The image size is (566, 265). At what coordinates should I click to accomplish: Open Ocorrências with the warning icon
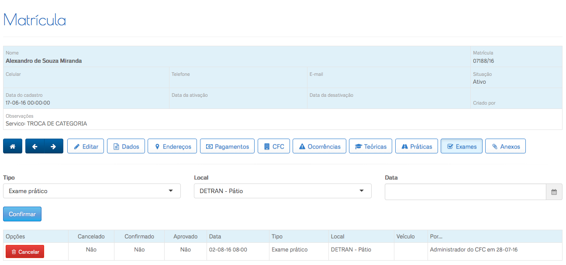pos(319,146)
